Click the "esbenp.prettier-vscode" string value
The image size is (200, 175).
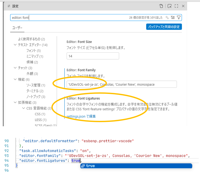coord(108,141)
